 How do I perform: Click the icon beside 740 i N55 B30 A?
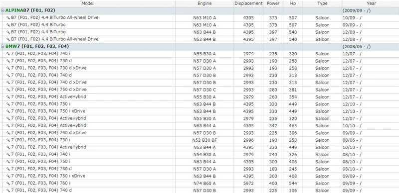[x=8, y=54]
